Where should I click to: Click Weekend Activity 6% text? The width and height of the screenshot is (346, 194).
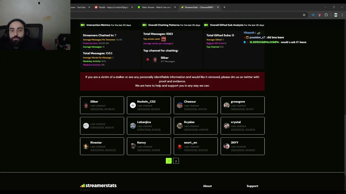click(x=94, y=65)
